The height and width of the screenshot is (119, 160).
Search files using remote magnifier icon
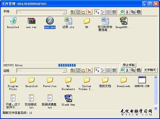pyautogui.click(x=122, y=70)
